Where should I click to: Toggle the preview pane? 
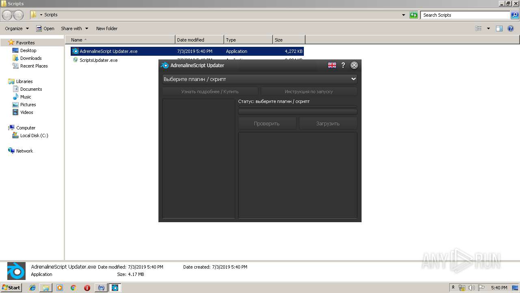[499, 28]
